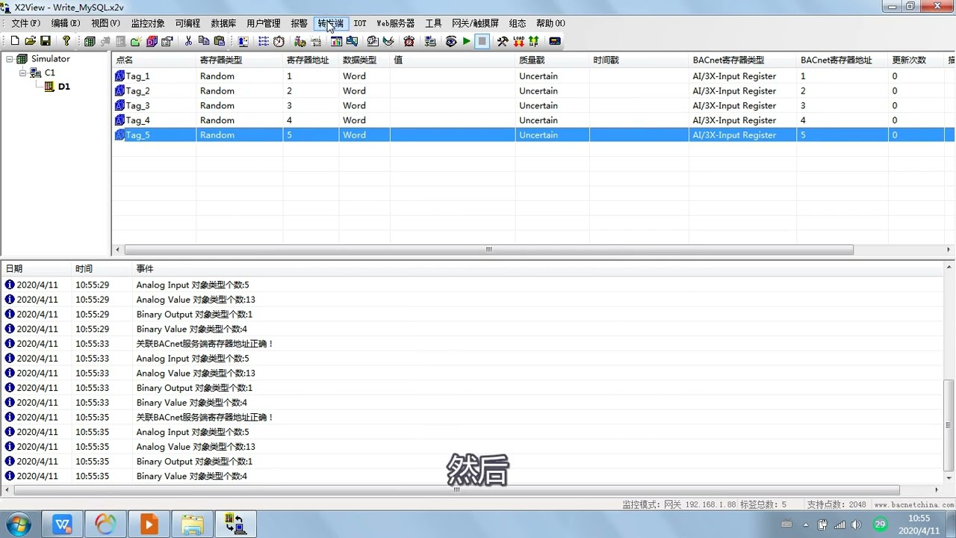Select device D1 in the tree

(64, 87)
